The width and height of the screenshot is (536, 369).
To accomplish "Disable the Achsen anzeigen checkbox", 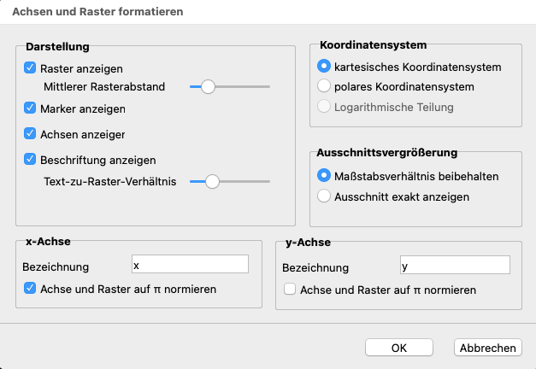I will coord(31,133).
